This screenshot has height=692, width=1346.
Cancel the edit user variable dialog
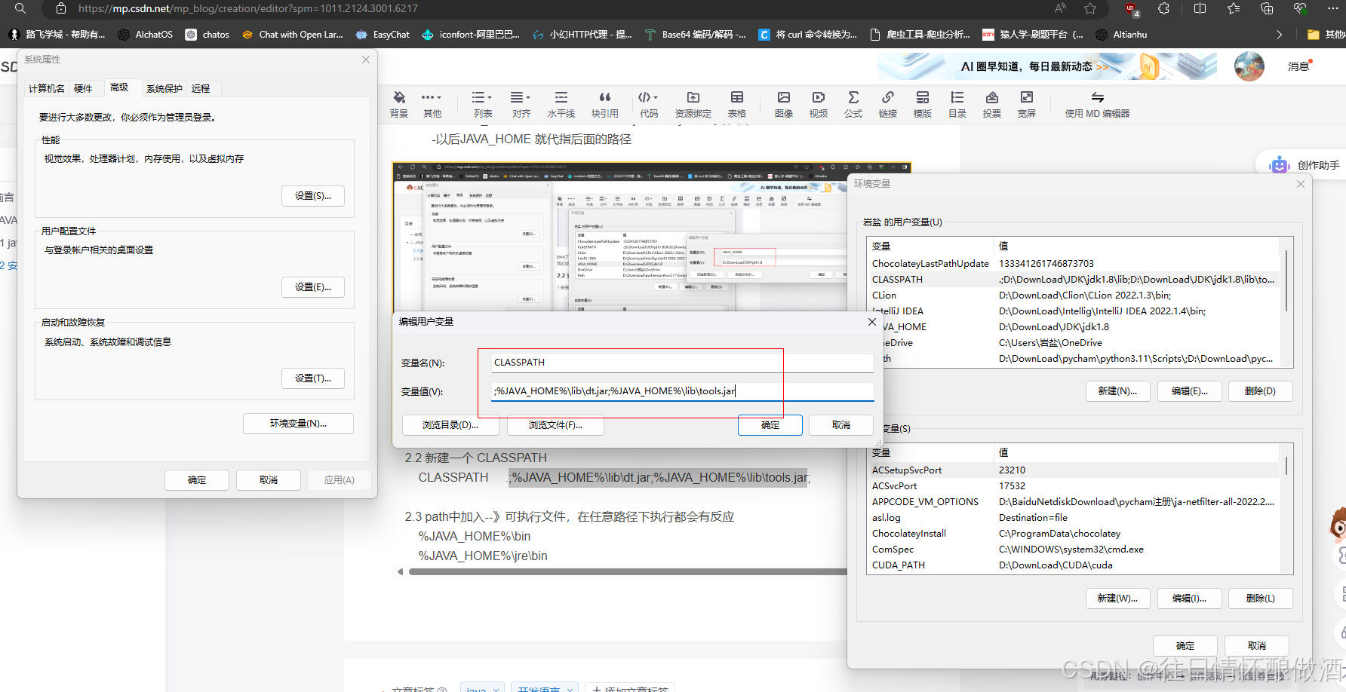pos(841,425)
